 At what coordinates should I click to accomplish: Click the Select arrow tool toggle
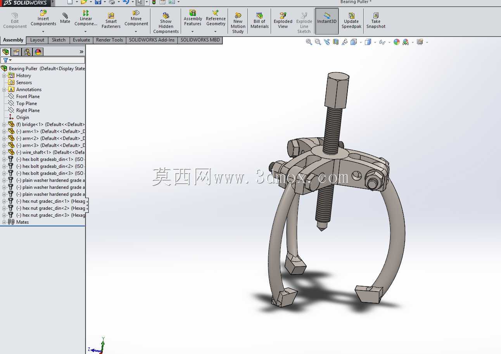coord(140,2)
